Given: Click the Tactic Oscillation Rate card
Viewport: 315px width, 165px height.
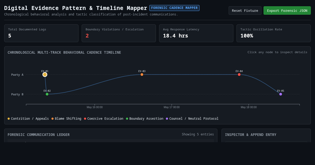Looking at the screenshot, I should (x=274, y=33).
